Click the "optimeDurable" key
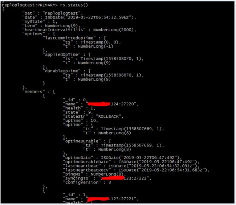 pos(82,141)
